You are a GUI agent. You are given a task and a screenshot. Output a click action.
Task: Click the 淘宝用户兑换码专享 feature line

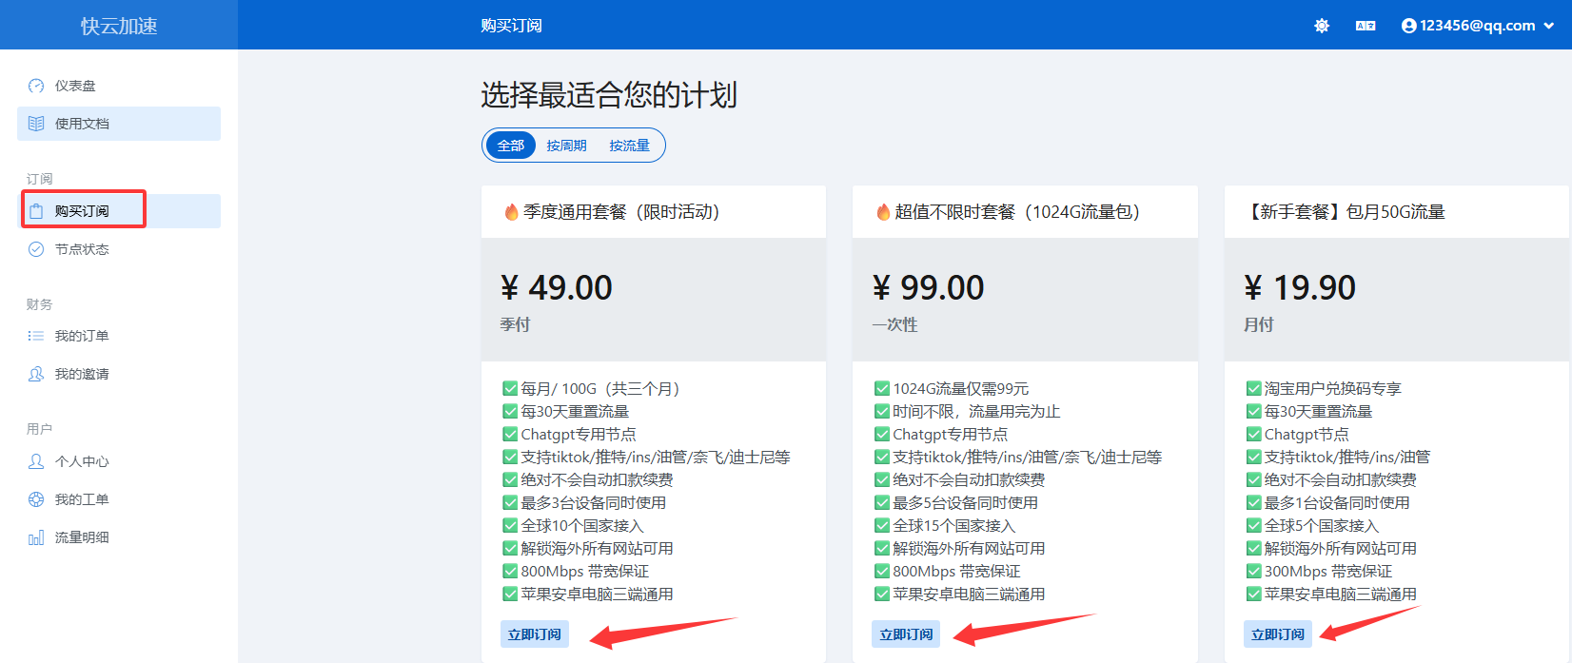coord(1324,388)
